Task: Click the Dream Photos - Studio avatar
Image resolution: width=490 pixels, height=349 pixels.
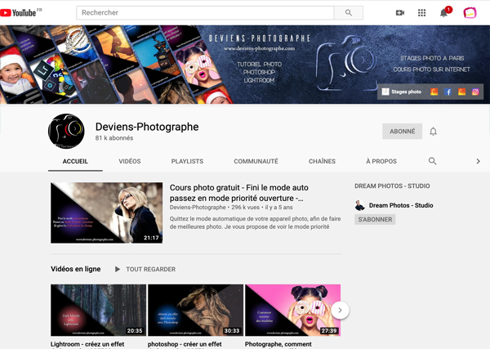Action: coord(359,205)
